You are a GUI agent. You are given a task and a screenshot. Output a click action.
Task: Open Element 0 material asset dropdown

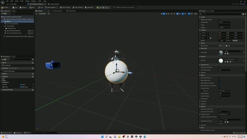(x=230, y=59)
